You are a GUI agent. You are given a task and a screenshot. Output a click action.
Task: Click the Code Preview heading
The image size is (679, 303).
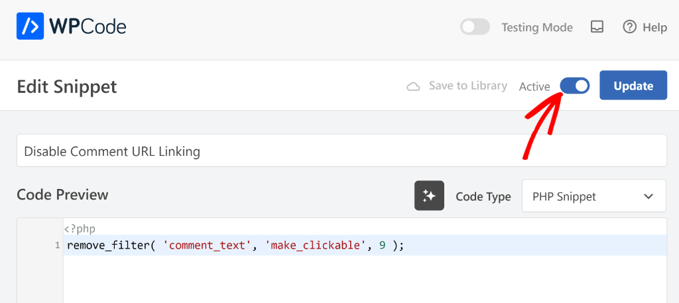pyautogui.click(x=62, y=195)
